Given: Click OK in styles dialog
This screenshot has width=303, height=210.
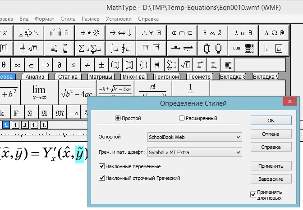Looking at the screenshot, I should point(271,121).
